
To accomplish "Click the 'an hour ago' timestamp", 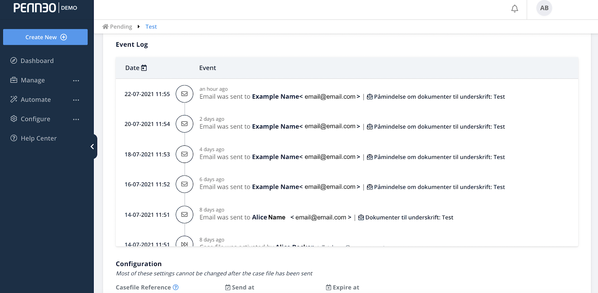I will 213,89.
